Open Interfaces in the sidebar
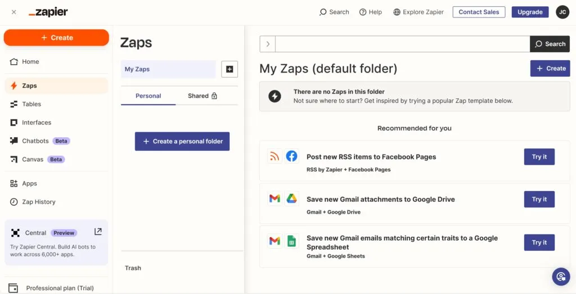 pyautogui.click(x=57, y=123)
